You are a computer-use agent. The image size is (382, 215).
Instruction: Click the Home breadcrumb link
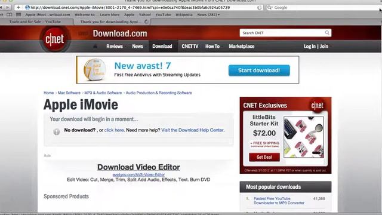[49, 93]
